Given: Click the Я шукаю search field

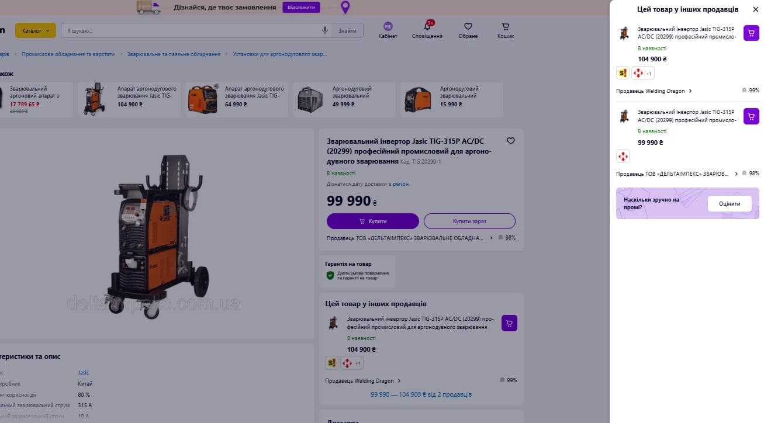Looking at the screenshot, I should [x=193, y=30].
